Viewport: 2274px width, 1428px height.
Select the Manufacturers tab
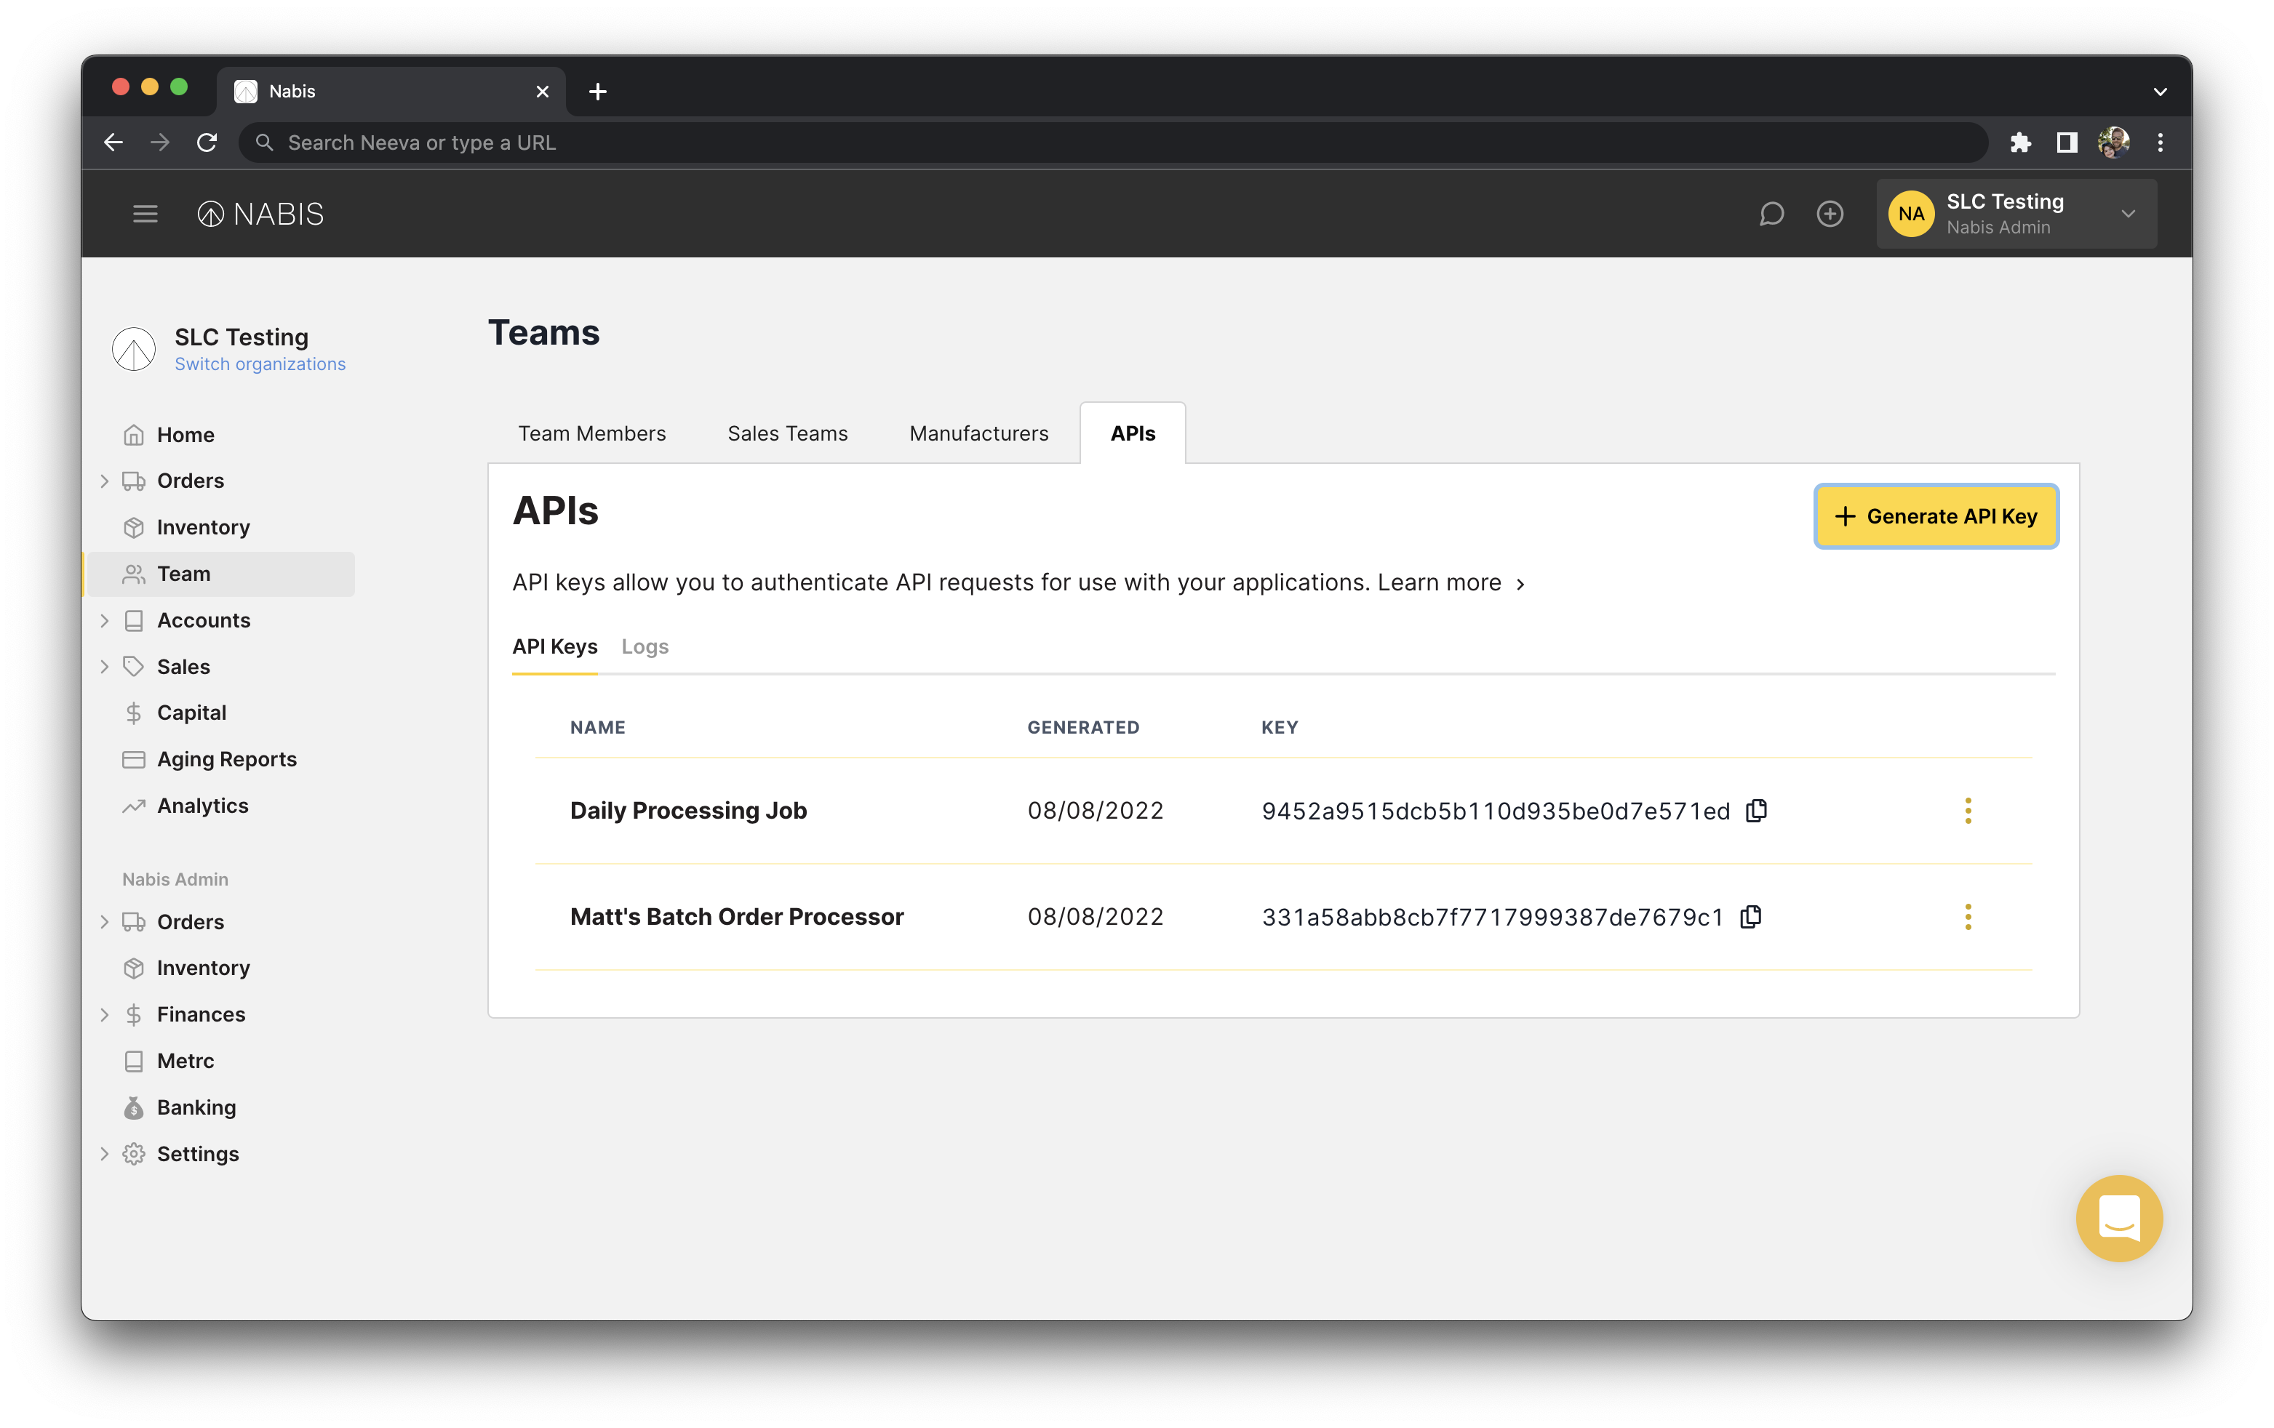pos(979,433)
